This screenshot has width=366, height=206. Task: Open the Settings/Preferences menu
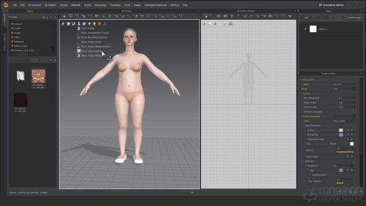tap(156, 5)
